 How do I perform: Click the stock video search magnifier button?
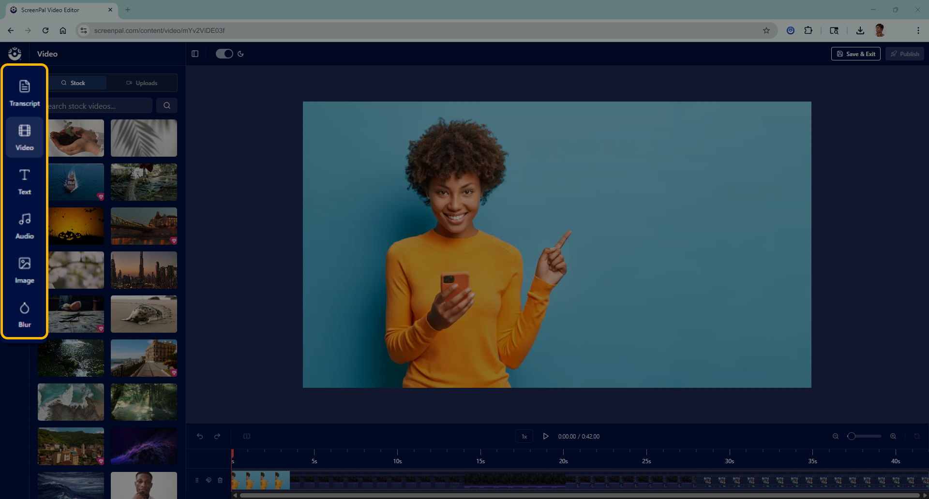point(167,105)
